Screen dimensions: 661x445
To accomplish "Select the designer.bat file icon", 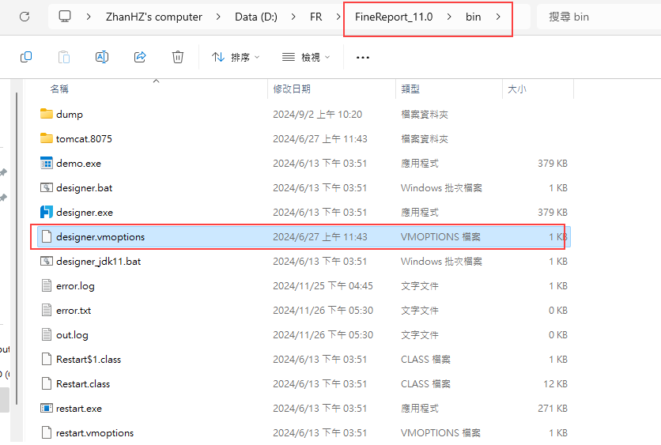I will click(47, 187).
